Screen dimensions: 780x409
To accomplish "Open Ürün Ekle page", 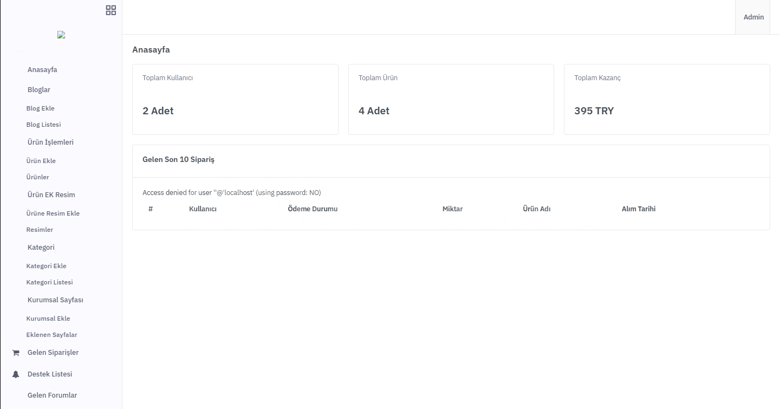I will [x=41, y=161].
